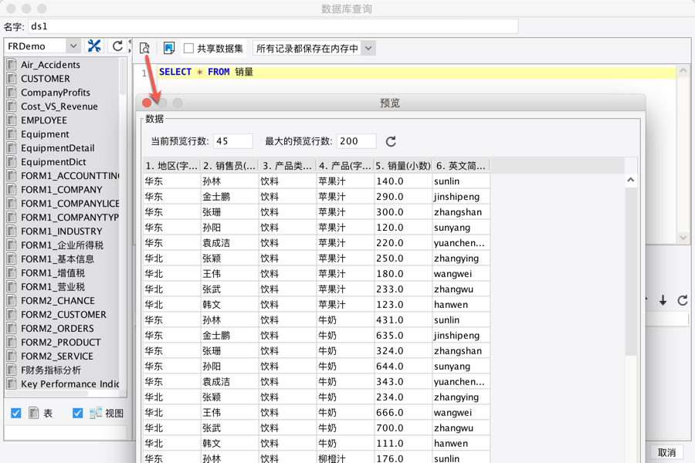Open the connection settings tools icon
The image size is (695, 463).
point(94,46)
